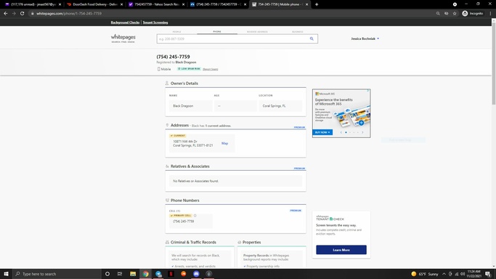This screenshot has height=279, width=496.
Task: Click the Premium badge in Phone Numbers
Action: tap(296, 211)
